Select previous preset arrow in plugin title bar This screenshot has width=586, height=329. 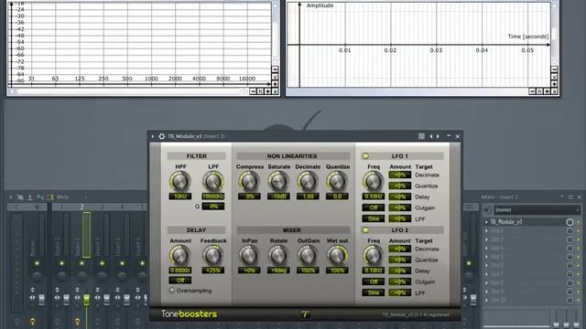[431, 136]
